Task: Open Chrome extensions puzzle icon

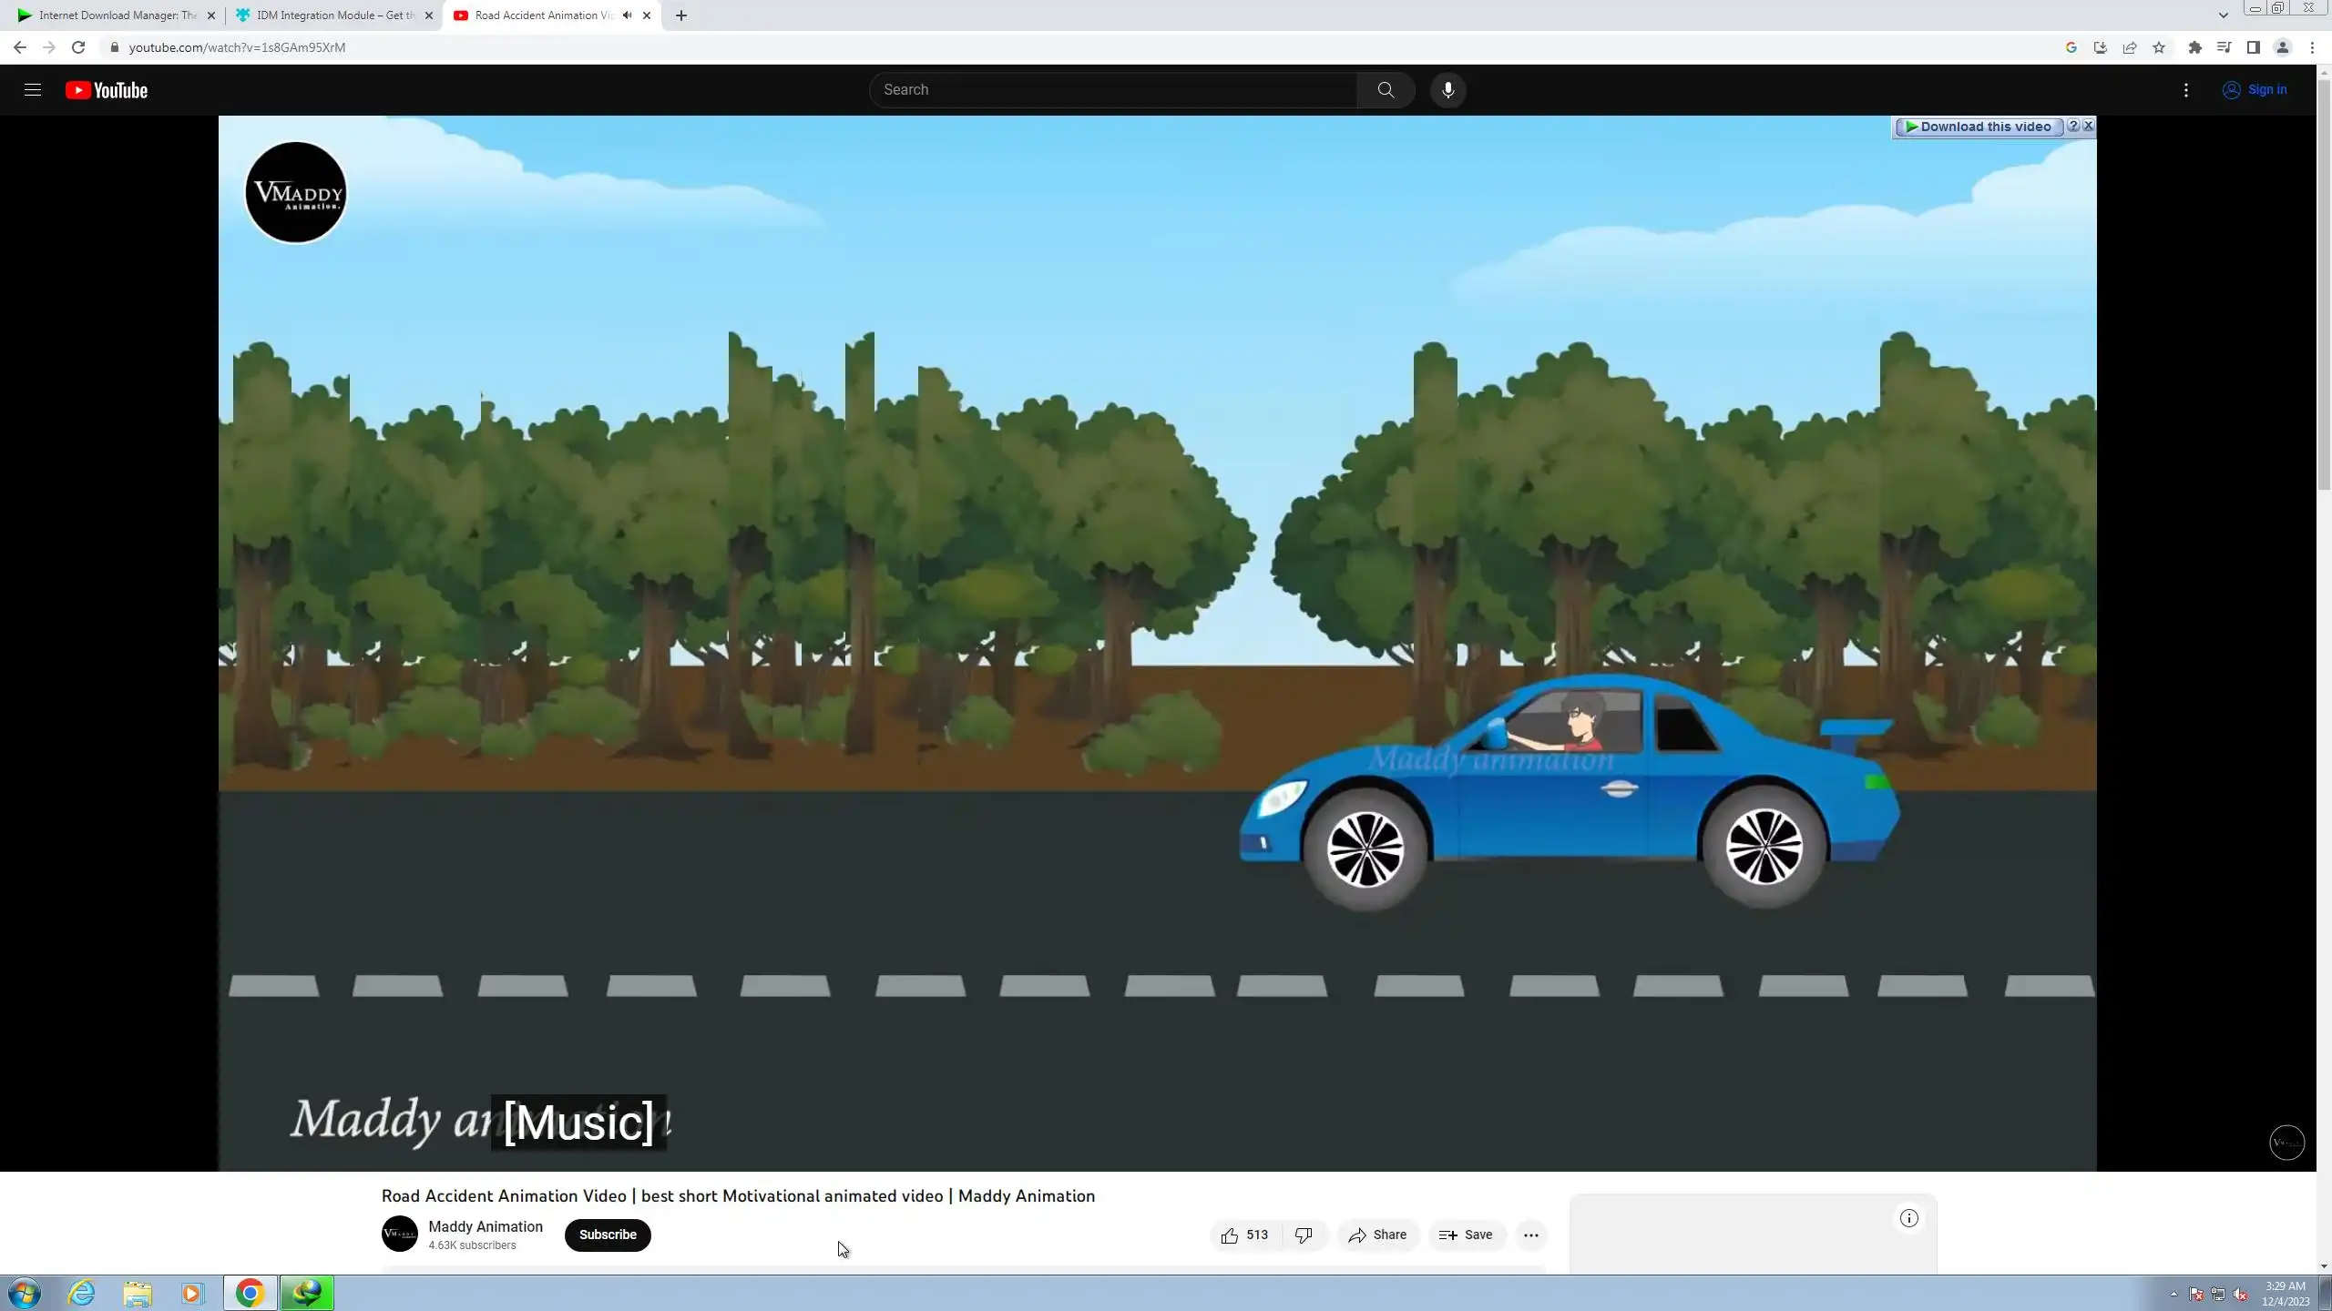Action: point(2195,47)
